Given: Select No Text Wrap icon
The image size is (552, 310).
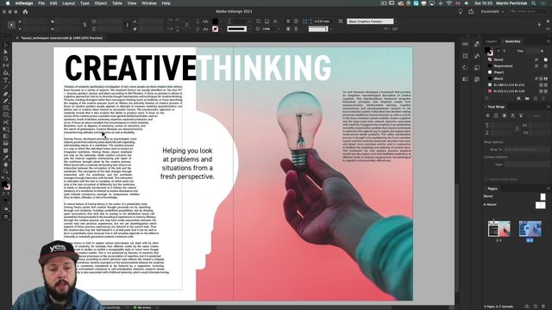Looking at the screenshot, I should [487, 115].
